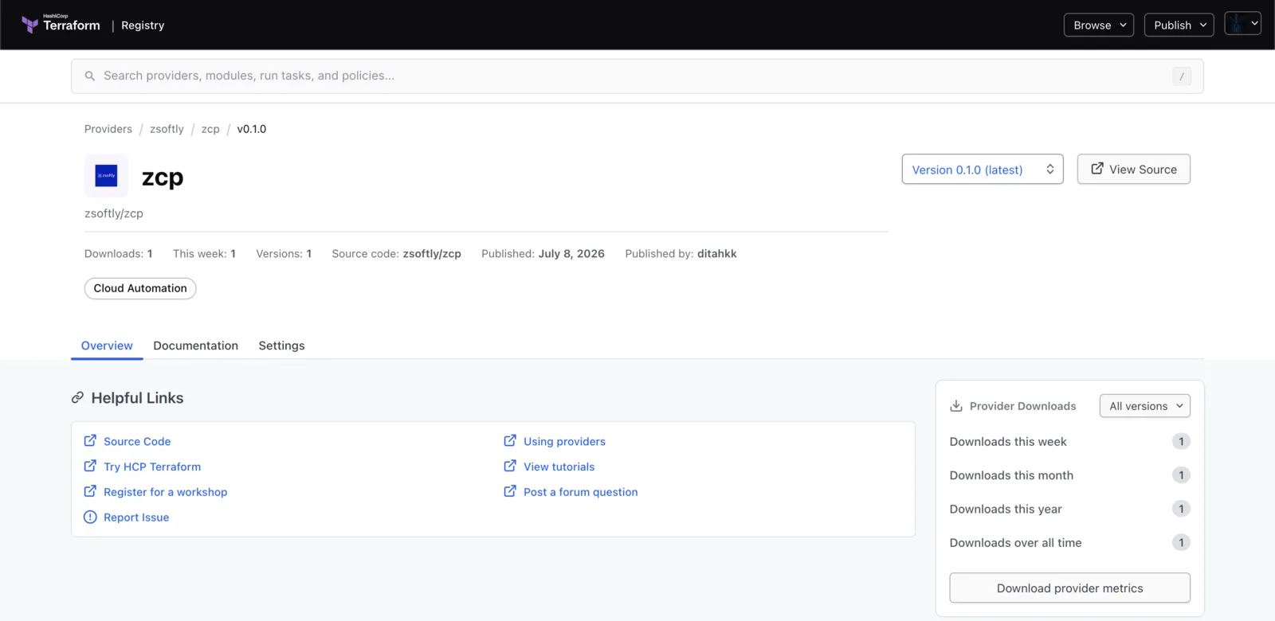Click Downloads this month count badge

tap(1181, 475)
